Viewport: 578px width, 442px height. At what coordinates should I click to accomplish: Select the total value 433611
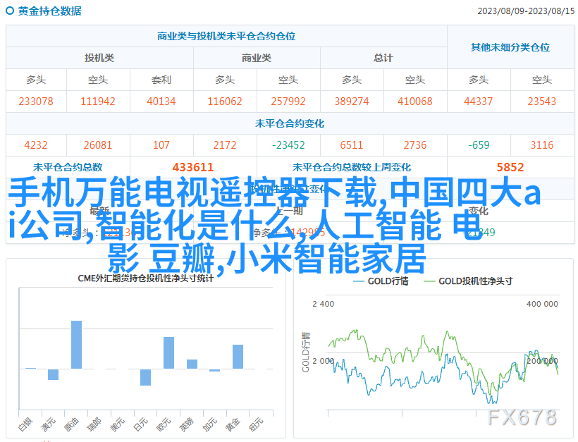(193, 167)
